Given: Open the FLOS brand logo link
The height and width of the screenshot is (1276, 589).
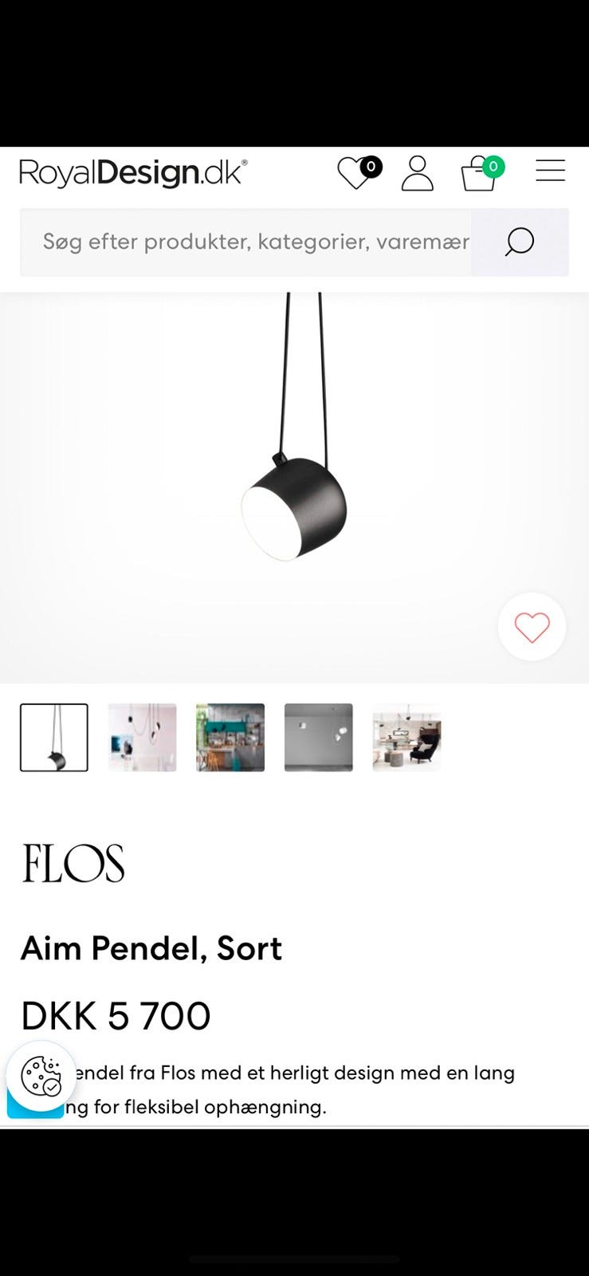Looking at the screenshot, I should coord(73,864).
